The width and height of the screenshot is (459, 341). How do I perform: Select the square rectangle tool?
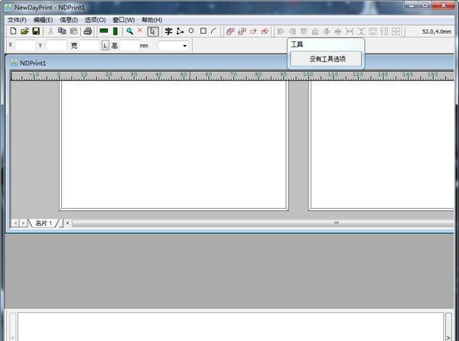coord(203,31)
